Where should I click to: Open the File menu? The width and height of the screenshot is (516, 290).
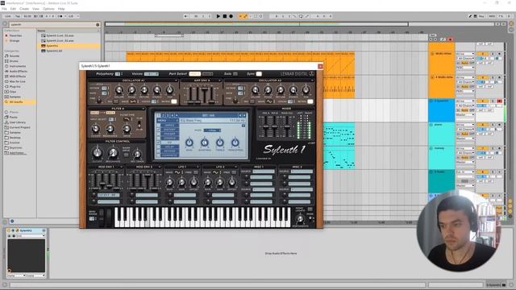click(x=4, y=9)
